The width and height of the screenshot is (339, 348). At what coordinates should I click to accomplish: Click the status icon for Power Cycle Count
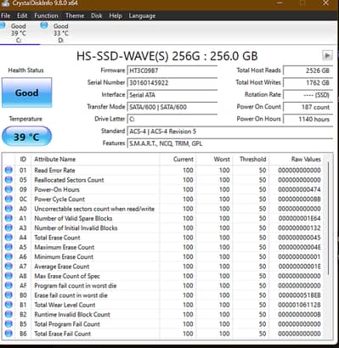coord(8,199)
